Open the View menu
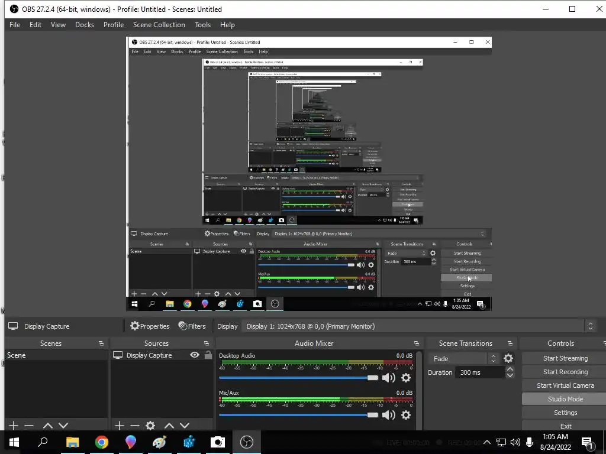The width and height of the screenshot is (606, 454). point(58,25)
